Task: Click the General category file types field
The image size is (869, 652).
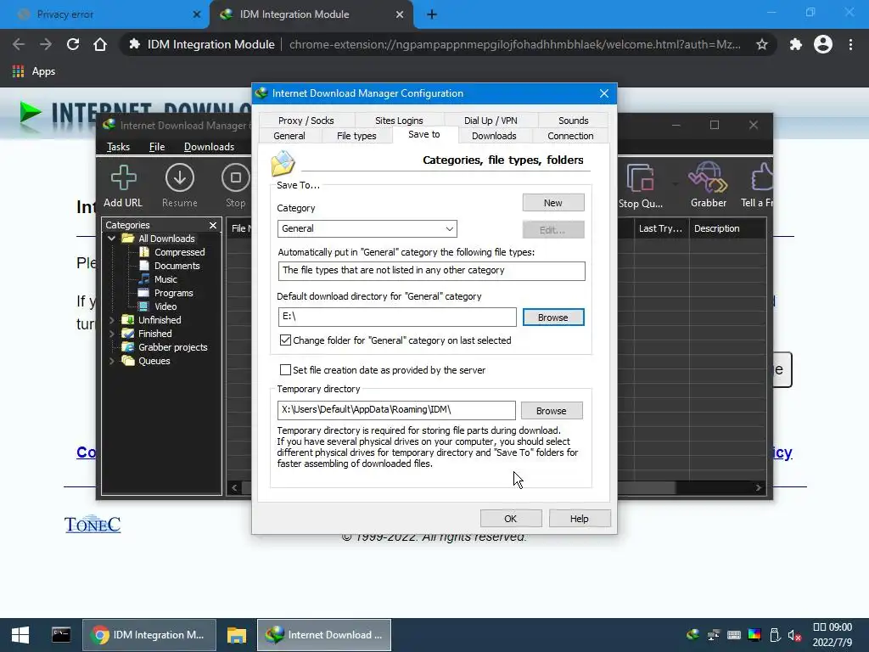Action: click(x=431, y=271)
